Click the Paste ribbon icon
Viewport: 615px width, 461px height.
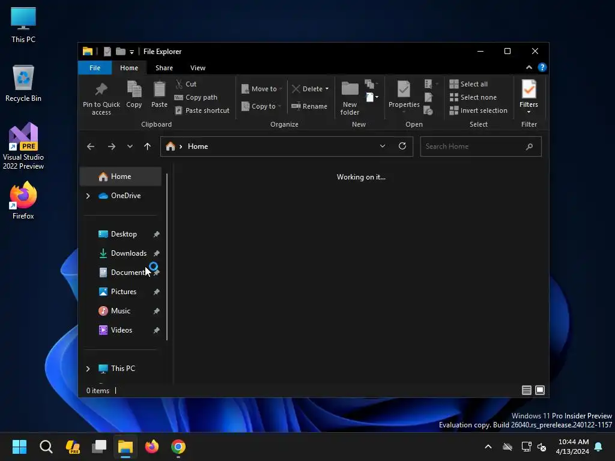tap(159, 89)
